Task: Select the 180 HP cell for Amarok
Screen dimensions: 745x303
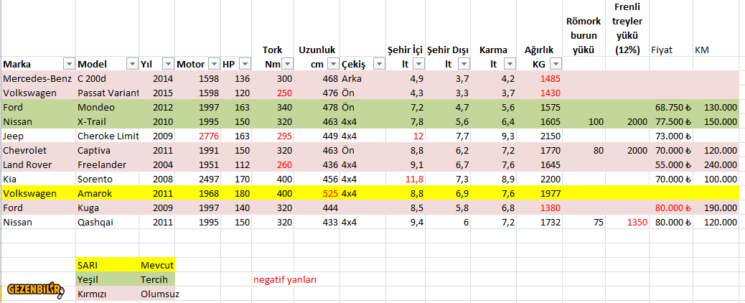Action: point(236,194)
